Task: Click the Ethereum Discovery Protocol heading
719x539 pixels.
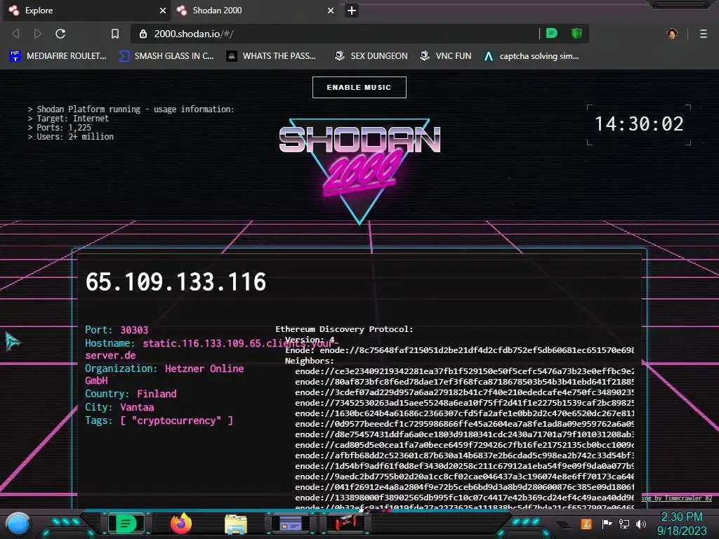Action: coord(344,329)
